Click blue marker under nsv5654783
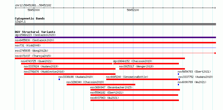Image resolution: width=223 pixels, height=110 pixels. [178, 74]
